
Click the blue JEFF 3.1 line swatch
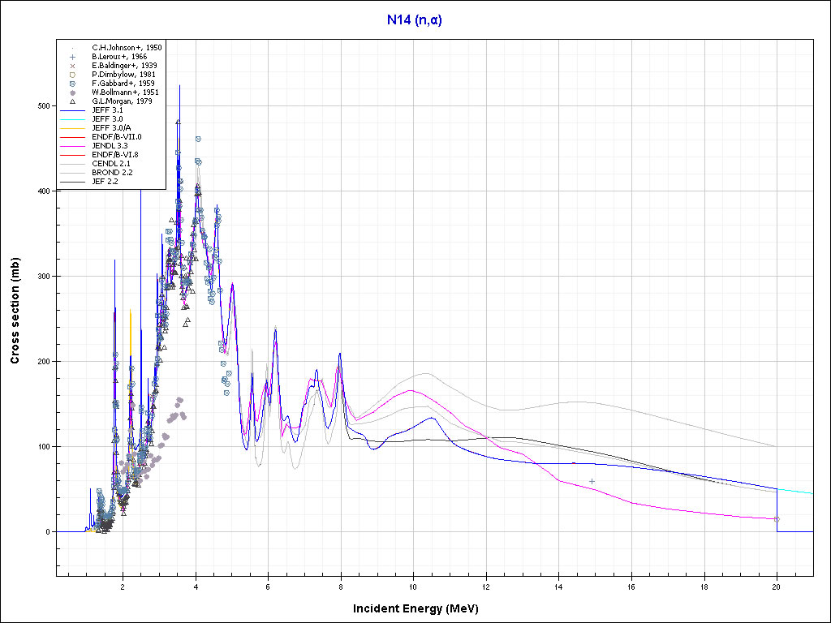pyautogui.click(x=73, y=110)
